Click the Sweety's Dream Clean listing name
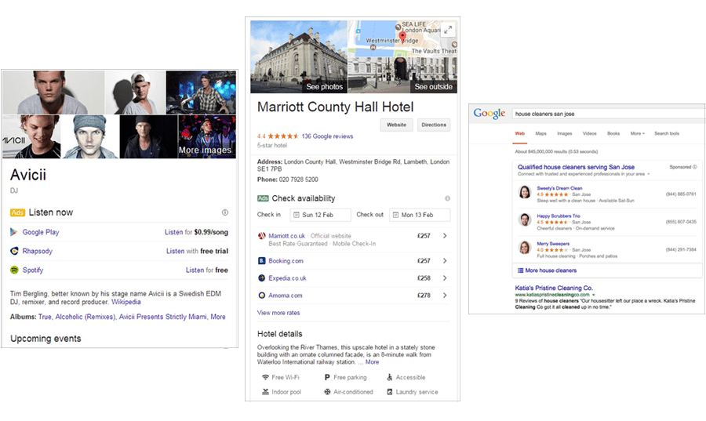 (x=559, y=188)
